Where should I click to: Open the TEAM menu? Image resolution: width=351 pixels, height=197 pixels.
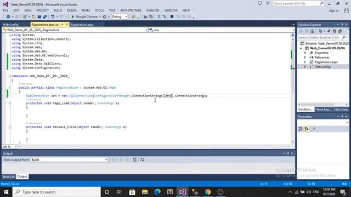click(x=86, y=10)
